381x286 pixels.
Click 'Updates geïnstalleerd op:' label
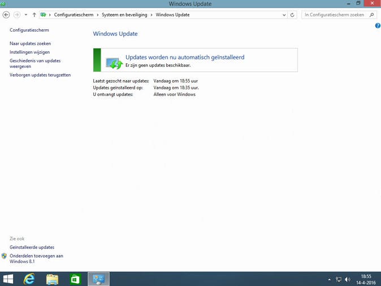coord(118,88)
